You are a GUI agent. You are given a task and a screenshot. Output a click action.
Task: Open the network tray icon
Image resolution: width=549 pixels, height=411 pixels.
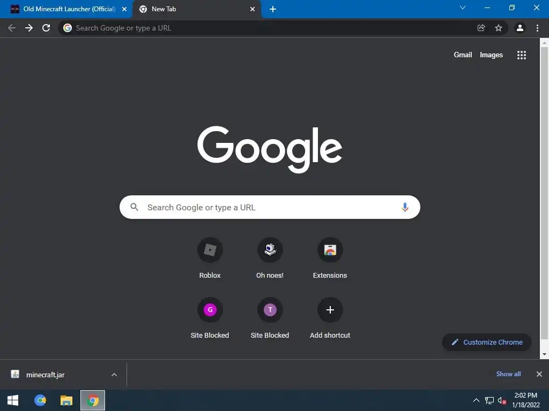pyautogui.click(x=489, y=400)
